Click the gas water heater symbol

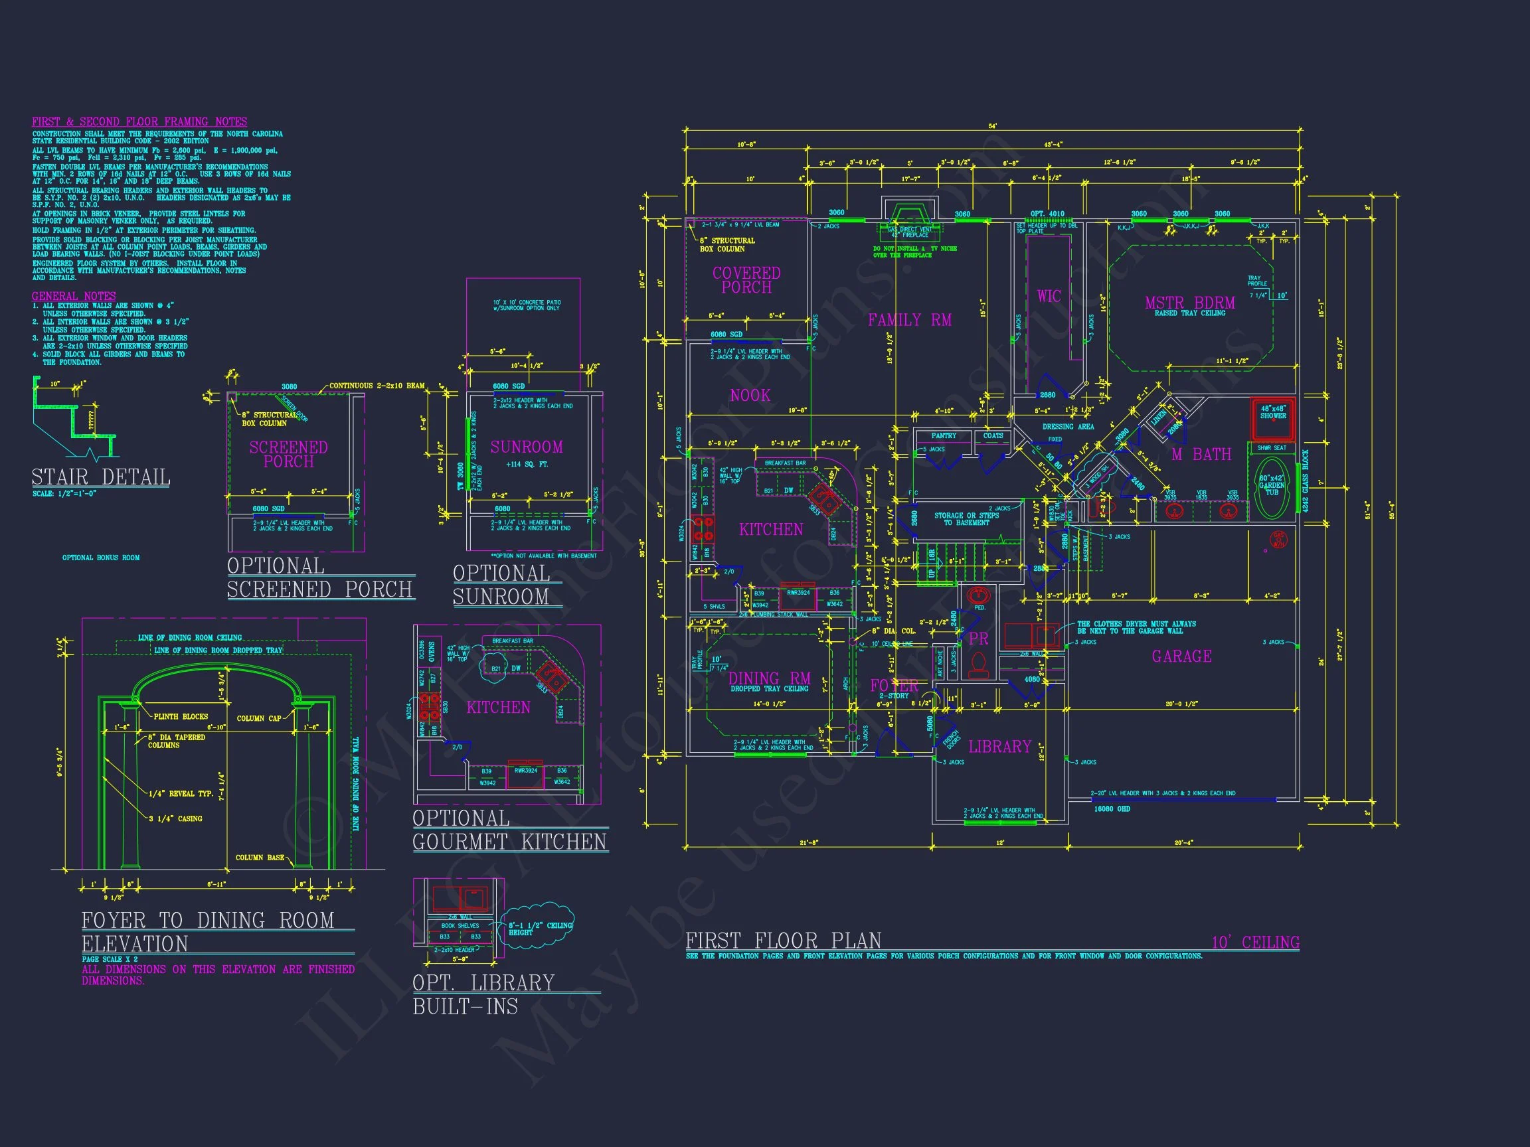[x=1278, y=540]
